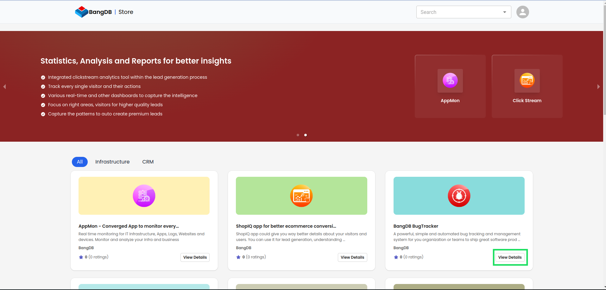Screen dimensions: 606x290
Task: Open the user profile avatar icon
Action: (522, 12)
